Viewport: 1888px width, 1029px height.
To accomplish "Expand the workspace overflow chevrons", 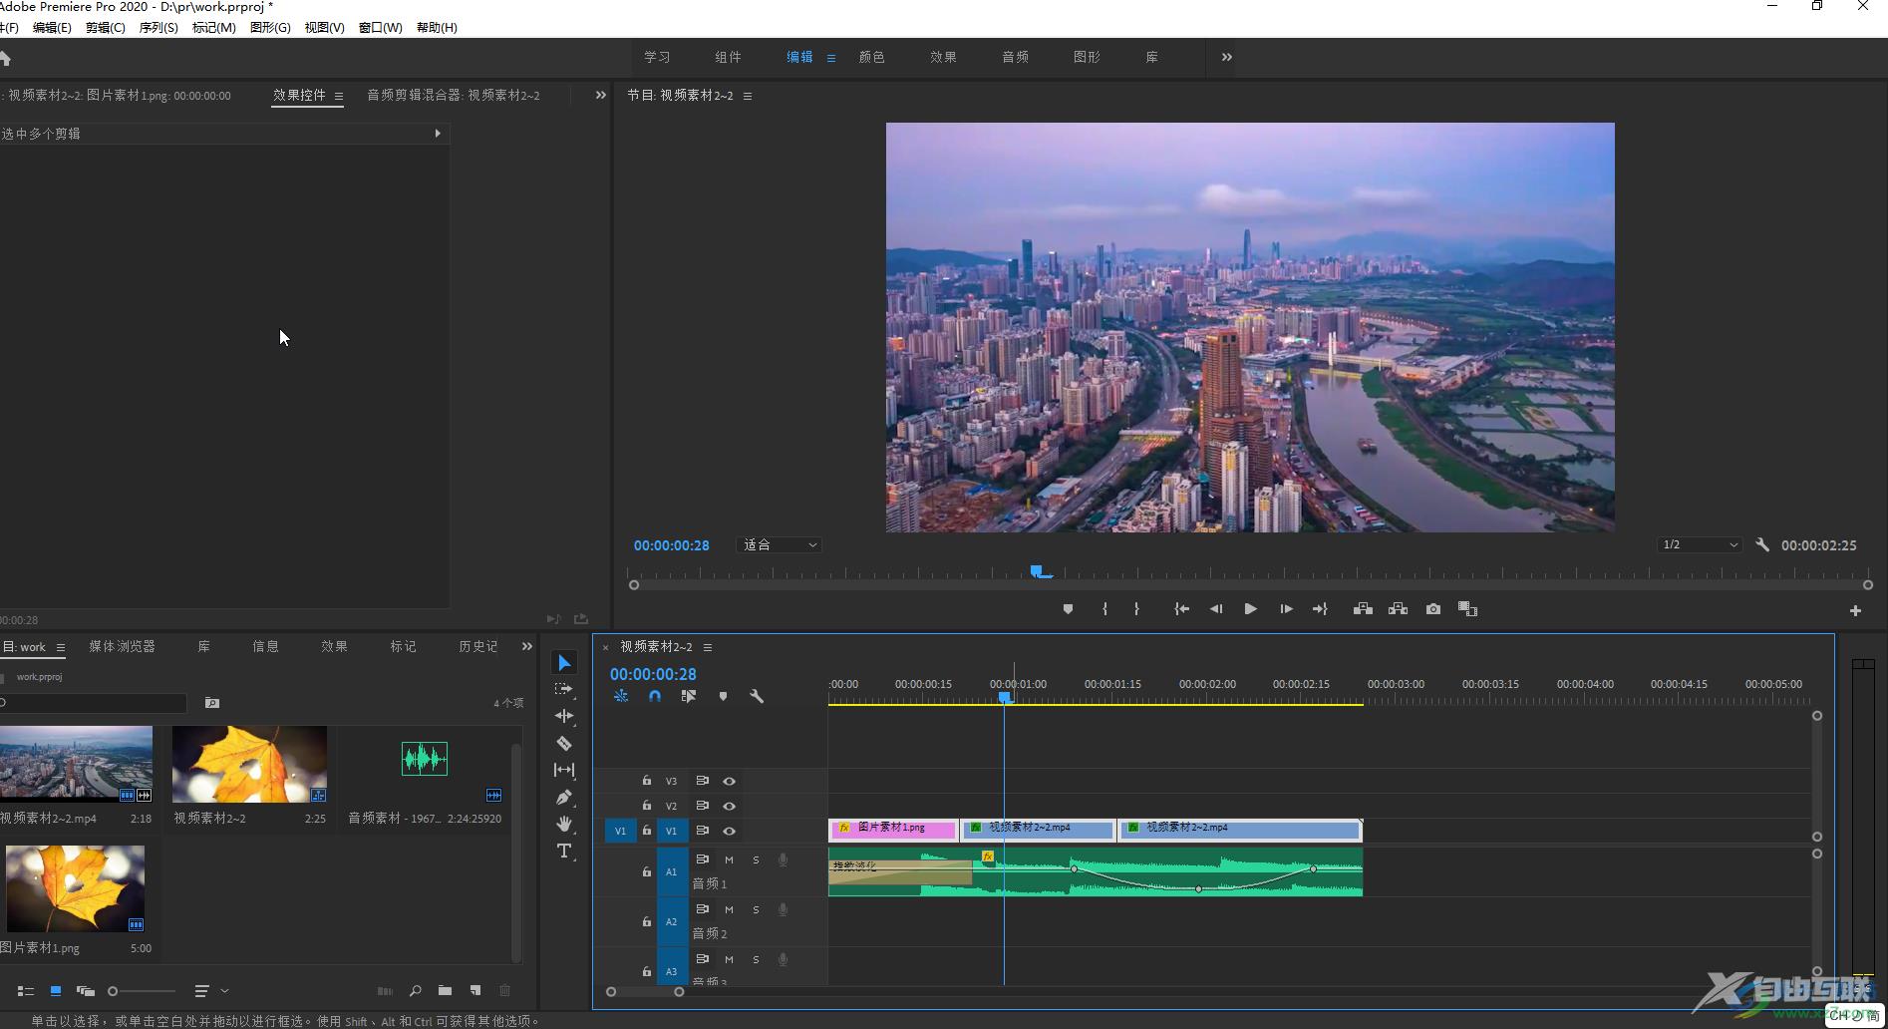I will click(1227, 58).
